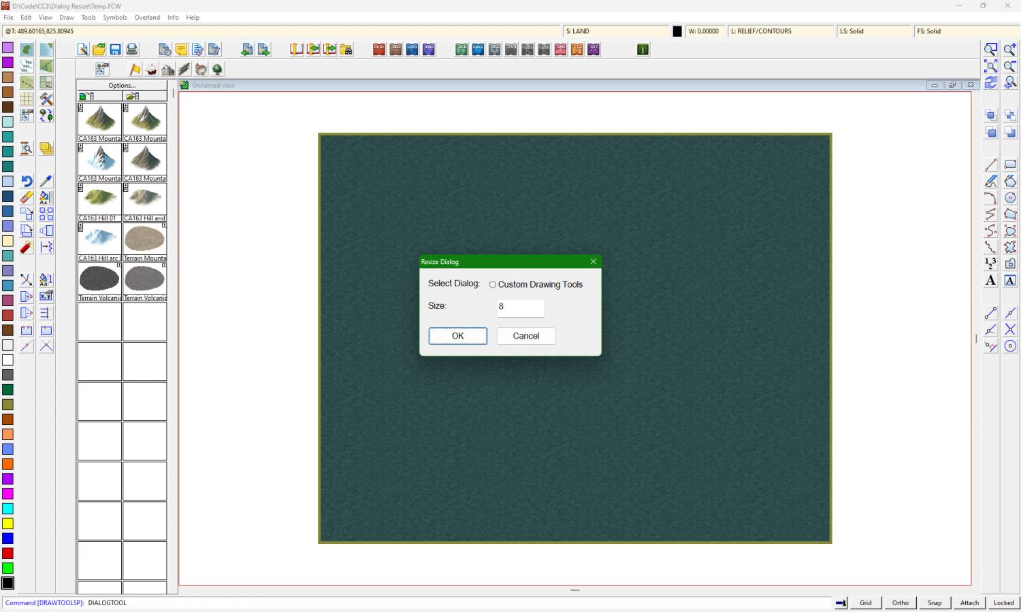Click the Zoom Out minus magnifier
The height and width of the screenshot is (612, 1021).
click(x=1010, y=66)
